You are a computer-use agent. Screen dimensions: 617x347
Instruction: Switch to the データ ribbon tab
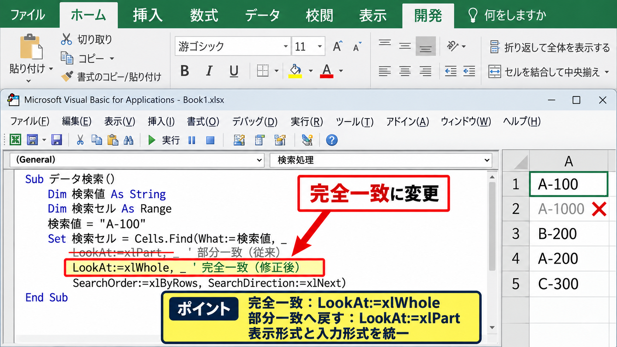pyautogui.click(x=262, y=15)
